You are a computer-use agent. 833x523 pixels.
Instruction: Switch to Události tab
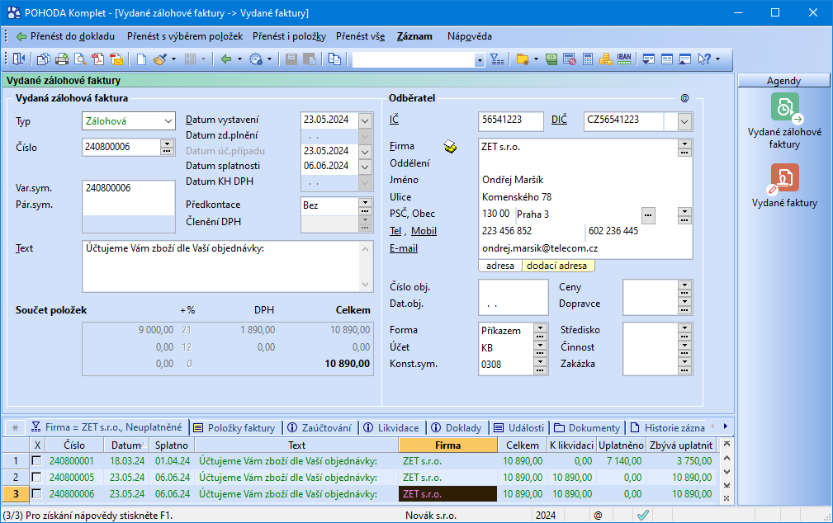tap(518, 427)
